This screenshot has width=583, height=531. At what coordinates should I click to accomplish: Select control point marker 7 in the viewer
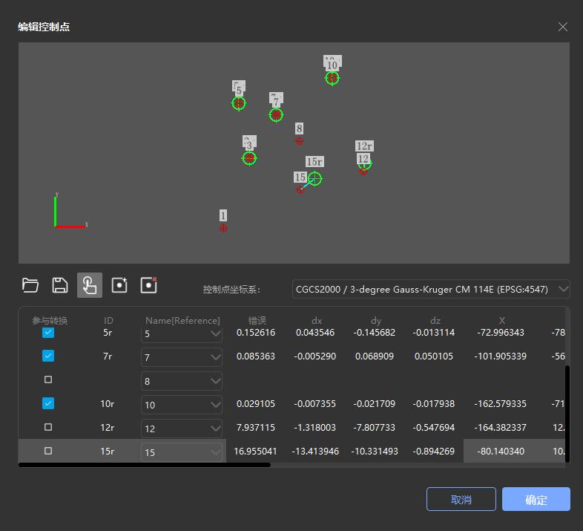(x=276, y=115)
